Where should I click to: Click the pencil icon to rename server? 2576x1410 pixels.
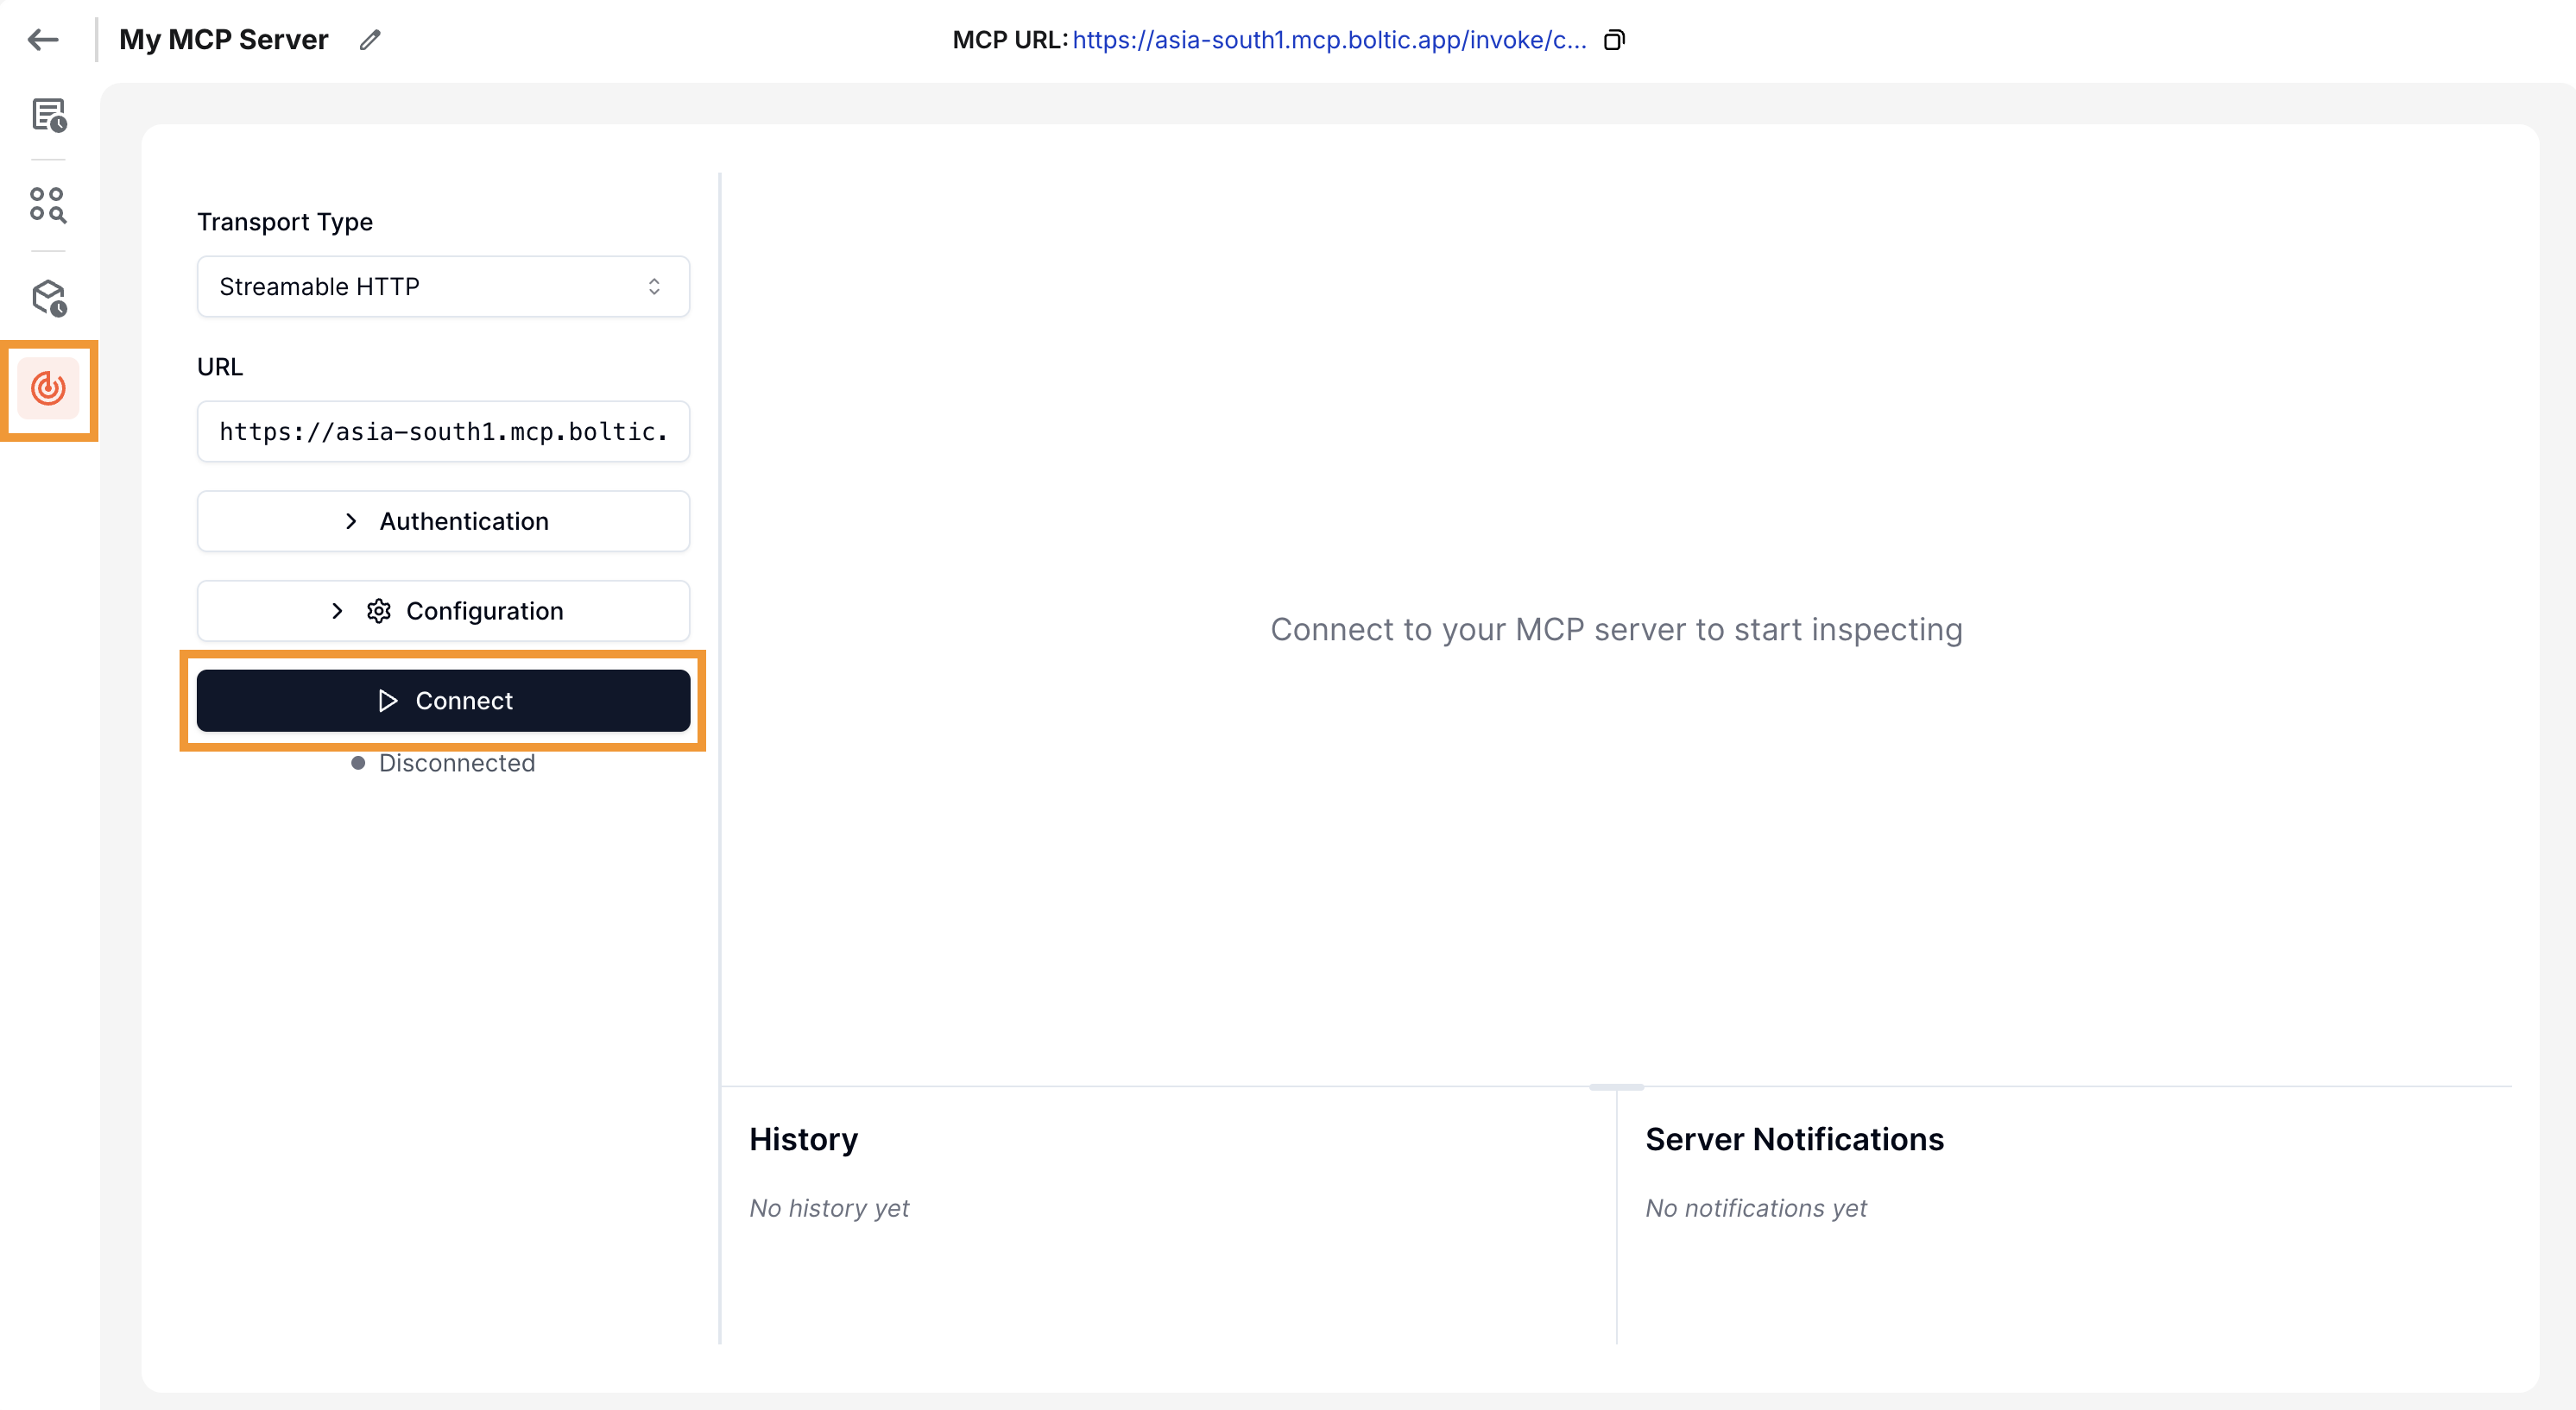pos(370,40)
